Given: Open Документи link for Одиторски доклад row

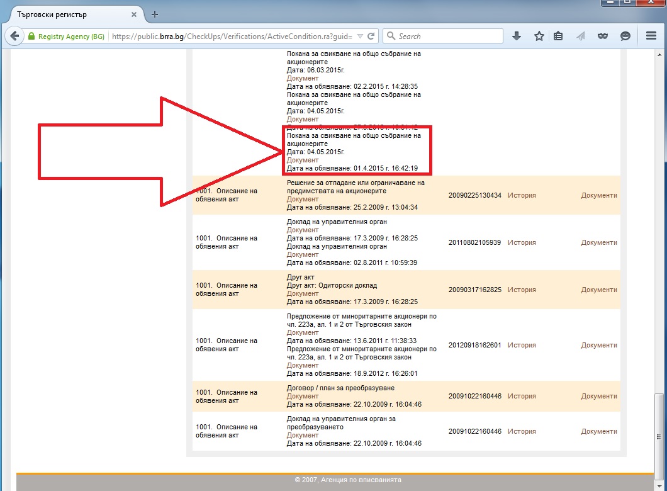Looking at the screenshot, I should [598, 290].
